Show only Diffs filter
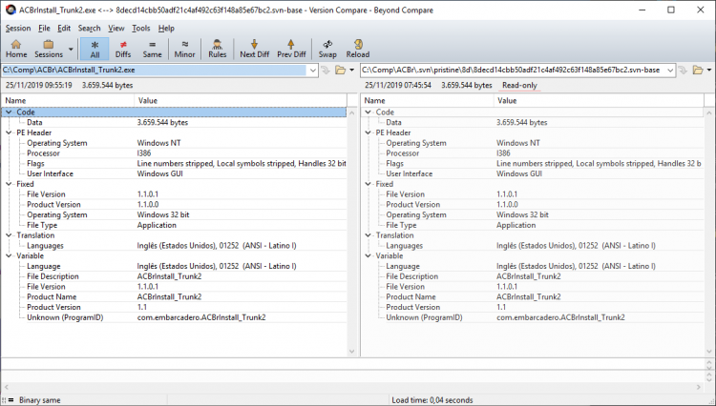The height and width of the screenshot is (406, 716). [x=123, y=49]
